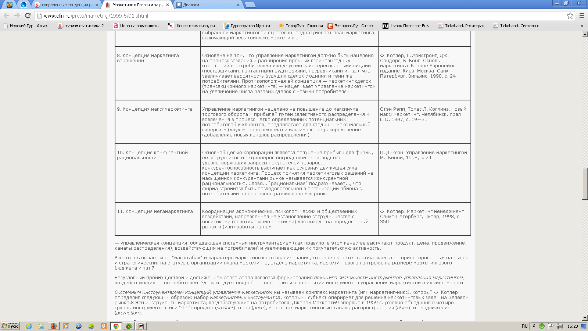Open the pinned Mail.ru @ tab

tap(10, 5)
